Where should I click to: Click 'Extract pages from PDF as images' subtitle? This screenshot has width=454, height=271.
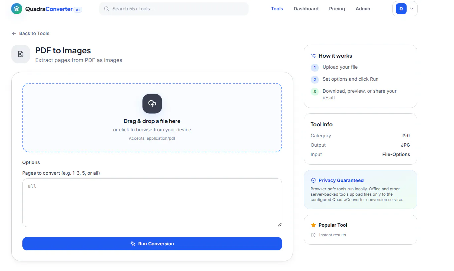click(79, 60)
